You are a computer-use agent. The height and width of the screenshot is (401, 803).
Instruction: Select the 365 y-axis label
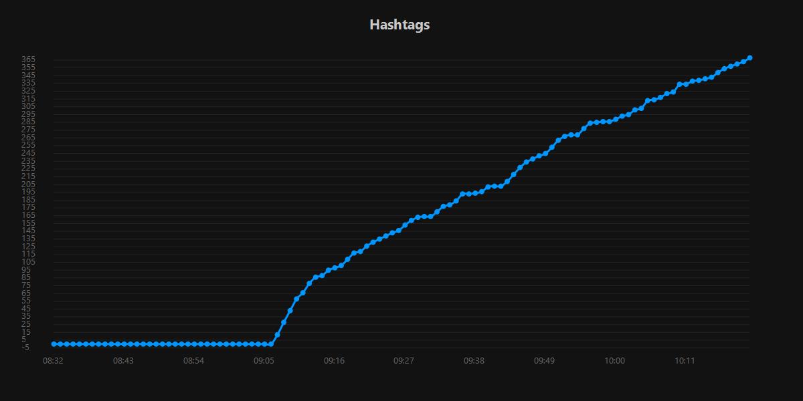pos(28,59)
